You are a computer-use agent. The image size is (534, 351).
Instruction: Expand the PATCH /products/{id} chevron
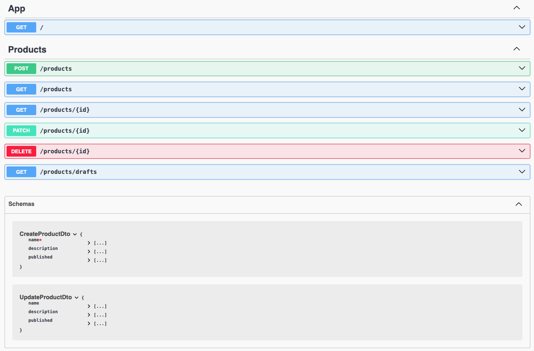(x=522, y=130)
